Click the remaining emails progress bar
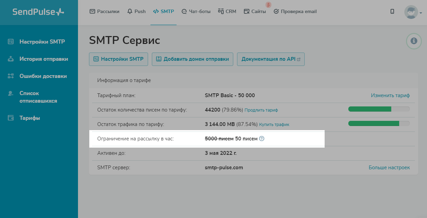Image resolution: width=427 pixels, height=218 pixels. [379, 109]
